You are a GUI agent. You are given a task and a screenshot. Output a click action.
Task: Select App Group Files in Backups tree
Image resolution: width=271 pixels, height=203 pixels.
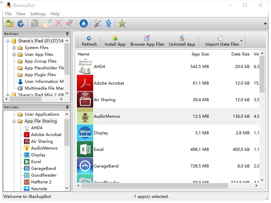point(40,61)
